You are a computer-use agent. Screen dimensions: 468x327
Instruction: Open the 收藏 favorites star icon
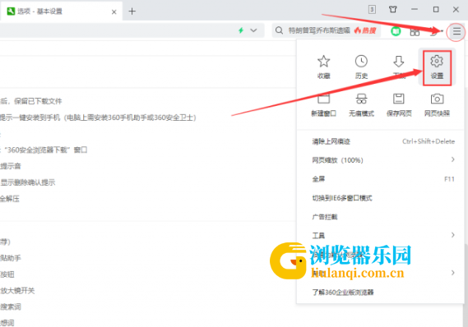(x=323, y=62)
